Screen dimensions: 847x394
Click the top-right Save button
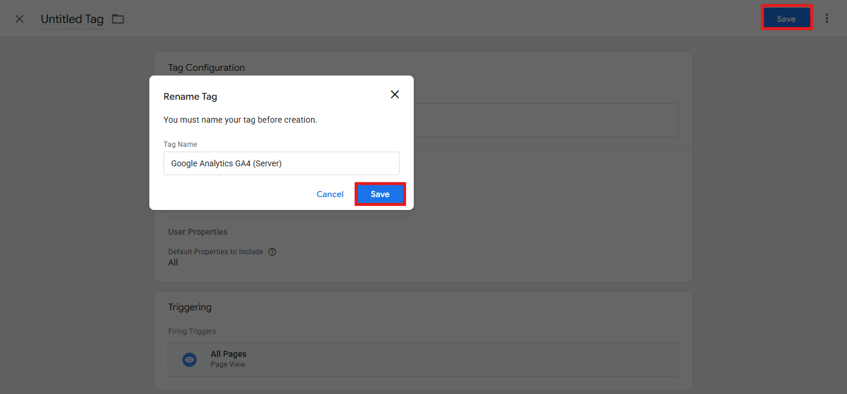click(786, 19)
